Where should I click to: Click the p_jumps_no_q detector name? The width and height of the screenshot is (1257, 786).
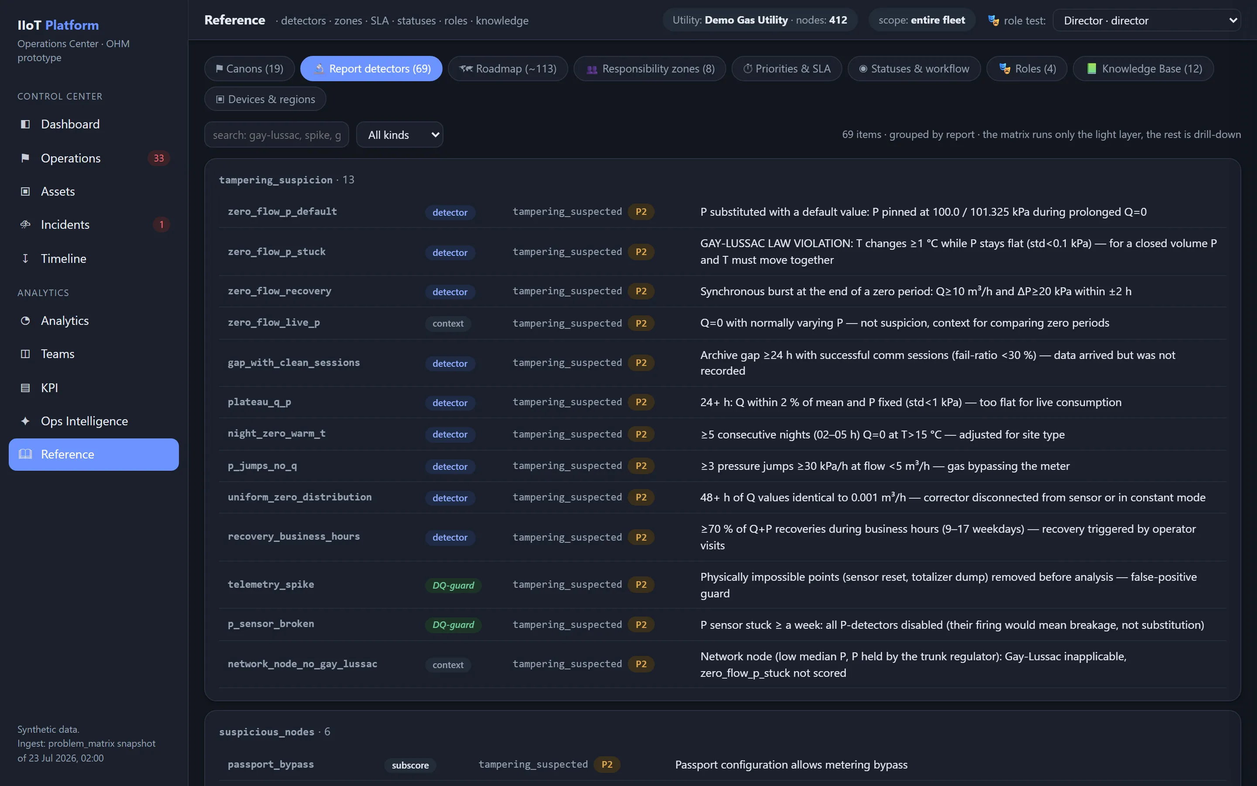(x=262, y=466)
